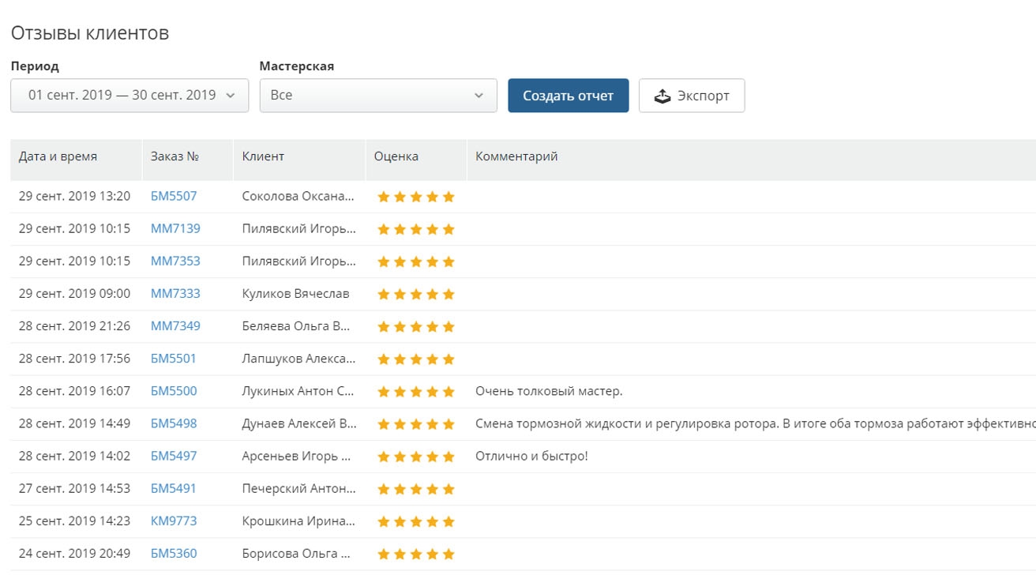Click the export icon in Экспорт button
This screenshot has height=579, width=1036.
[663, 96]
